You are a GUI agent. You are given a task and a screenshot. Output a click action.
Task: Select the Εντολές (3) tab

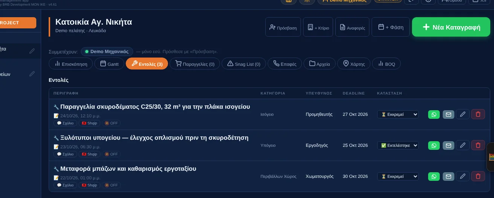[x=147, y=64]
